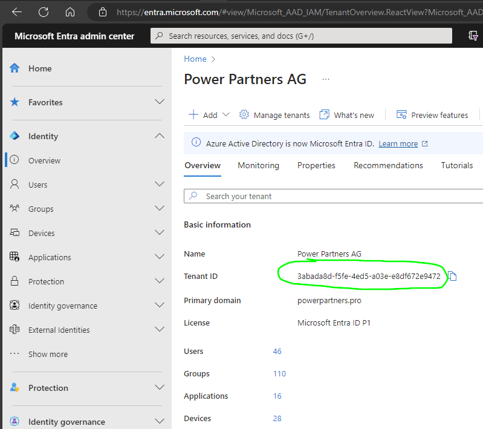Screen dimensions: 483x429
Task: Copy the Tenant ID to clipboard
Action: pos(452,276)
